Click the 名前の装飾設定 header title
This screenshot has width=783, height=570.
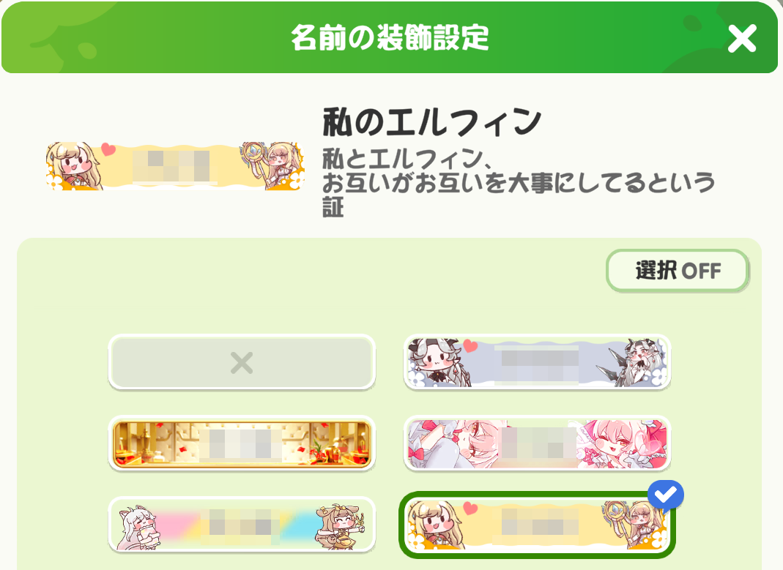(390, 37)
